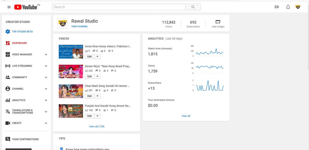Open Edit dropdown arrow for Punjabi And Saraiki Song
309x150 pixels.
coord(97,116)
